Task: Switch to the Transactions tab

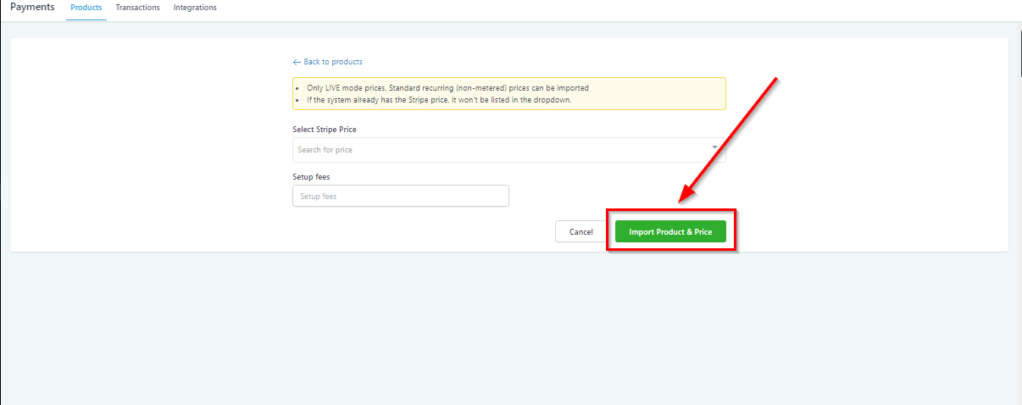Action: pos(137,8)
